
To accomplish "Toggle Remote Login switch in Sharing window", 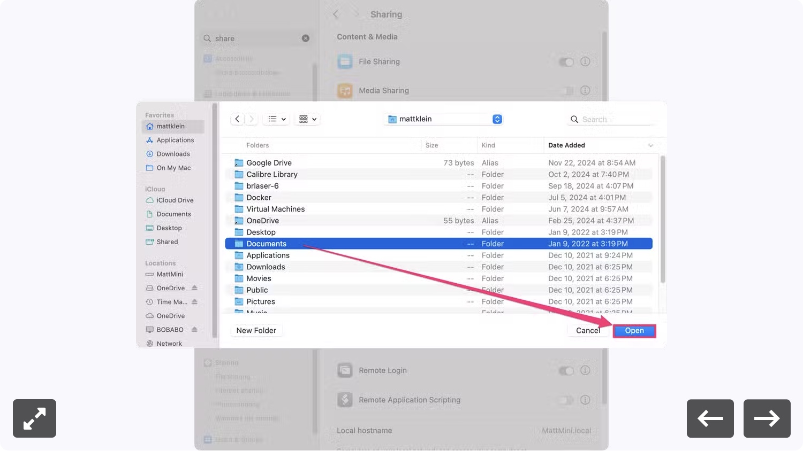I will coord(566,371).
